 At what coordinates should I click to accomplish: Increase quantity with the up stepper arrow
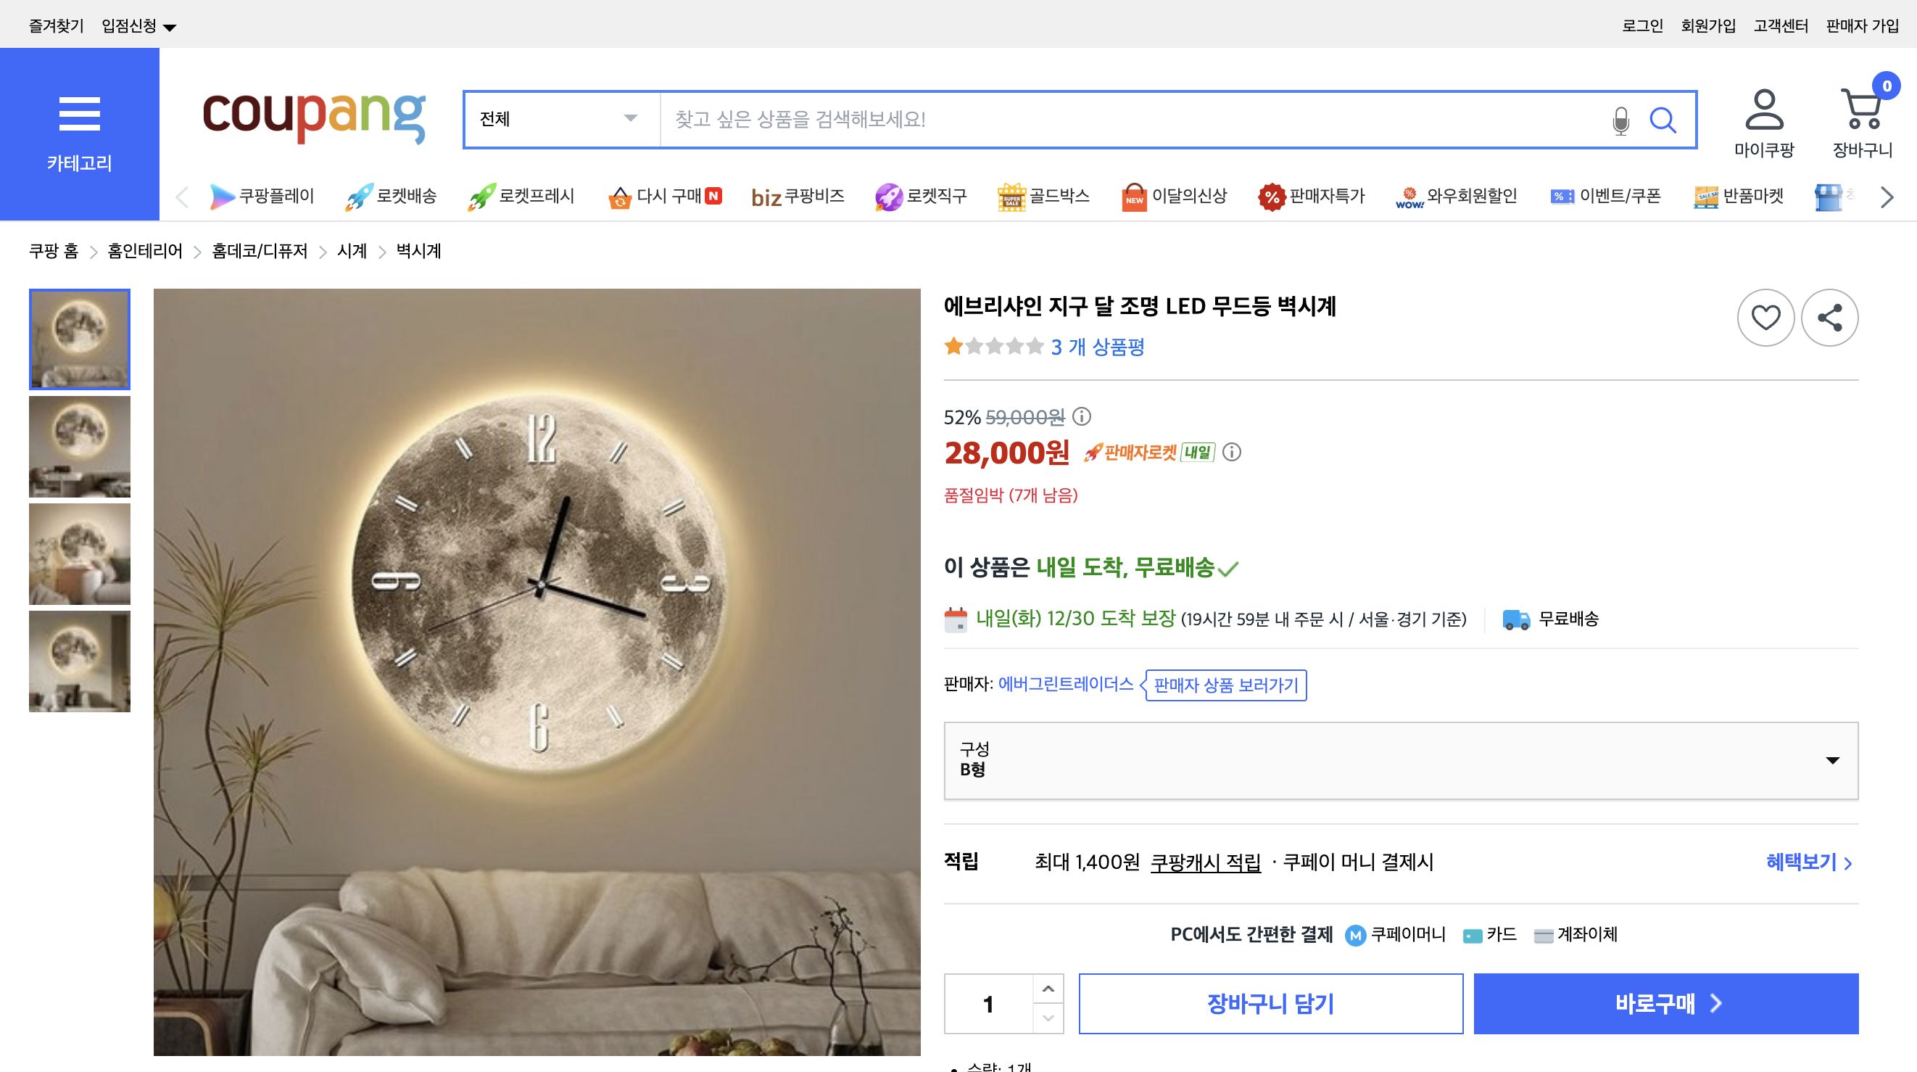point(1048,989)
